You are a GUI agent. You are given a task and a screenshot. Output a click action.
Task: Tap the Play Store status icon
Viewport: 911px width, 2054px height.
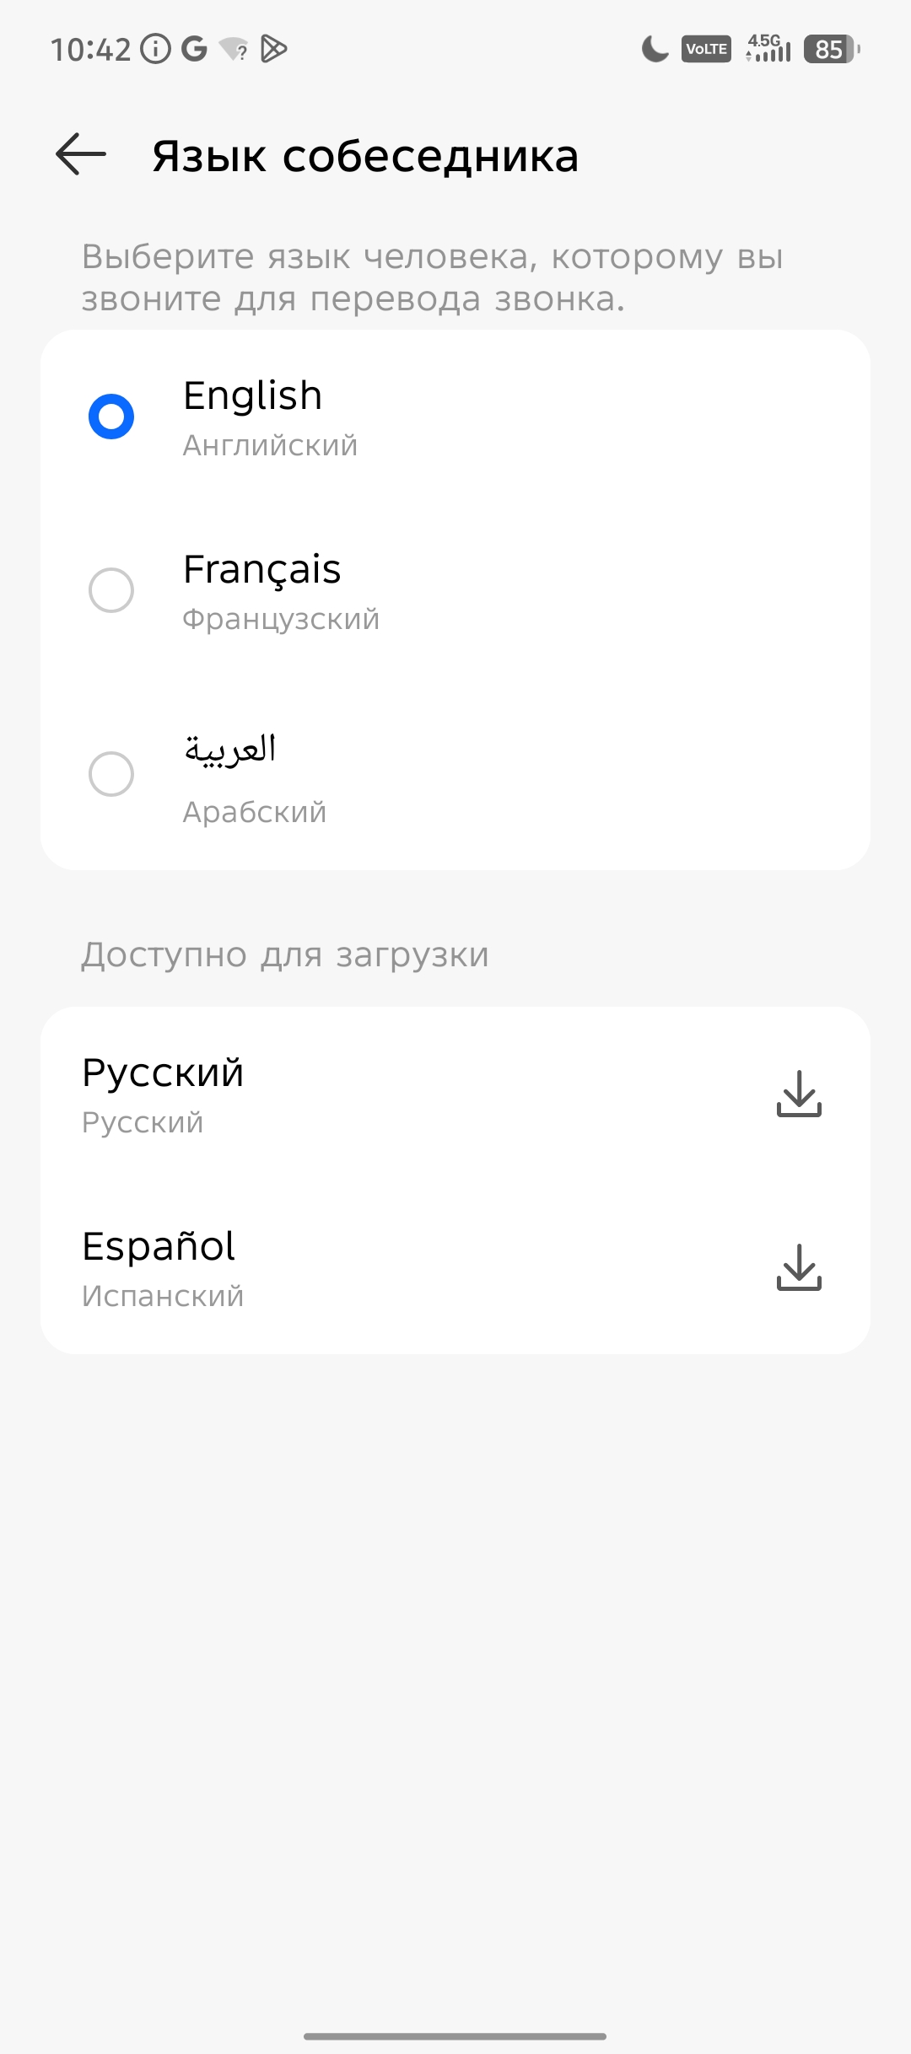pos(274,49)
